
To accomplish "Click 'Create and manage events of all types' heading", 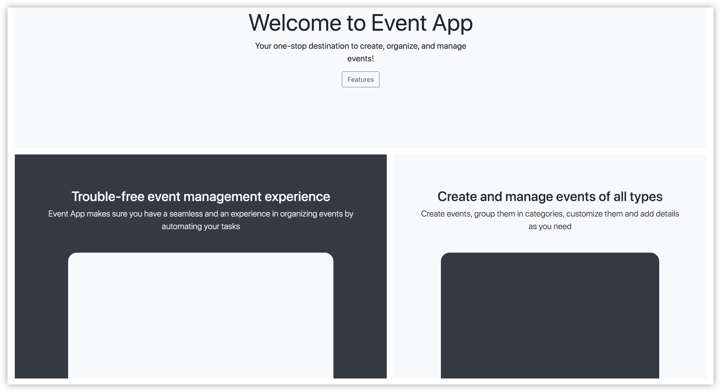I will point(550,196).
